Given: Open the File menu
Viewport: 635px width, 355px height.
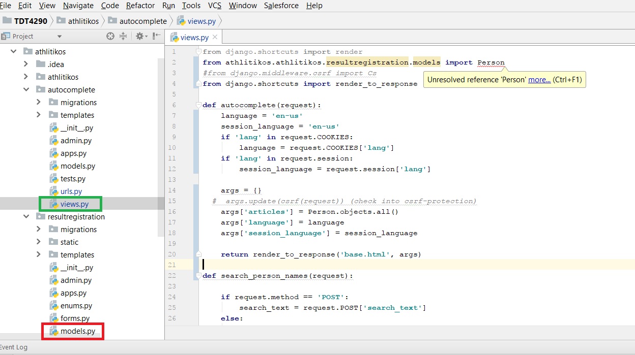Looking at the screenshot, I should (5, 6).
